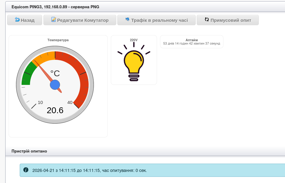Click the blue center hub of the gauge
Viewport: 285px width, 183px height.
click(55, 85)
